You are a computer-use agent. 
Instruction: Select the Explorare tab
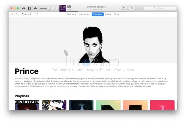coord(98,14)
